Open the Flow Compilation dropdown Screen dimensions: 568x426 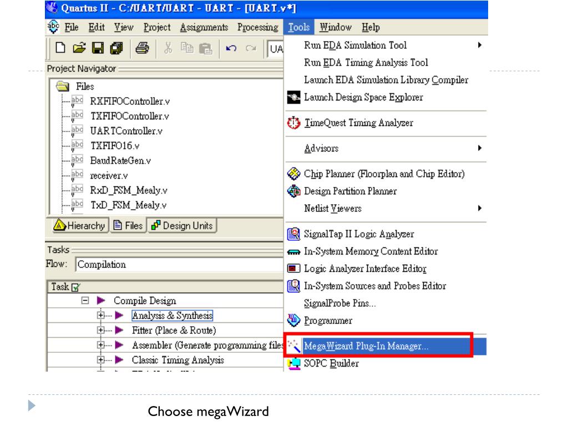tap(179, 265)
